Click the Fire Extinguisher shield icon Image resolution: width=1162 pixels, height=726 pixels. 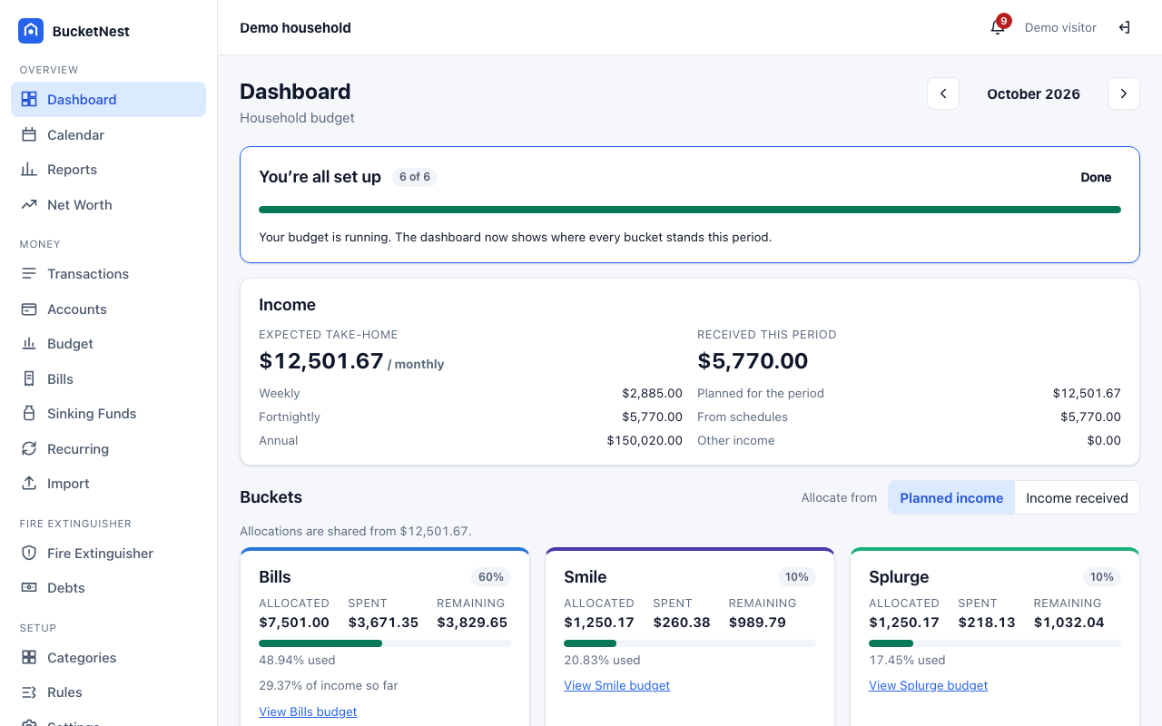29,554
